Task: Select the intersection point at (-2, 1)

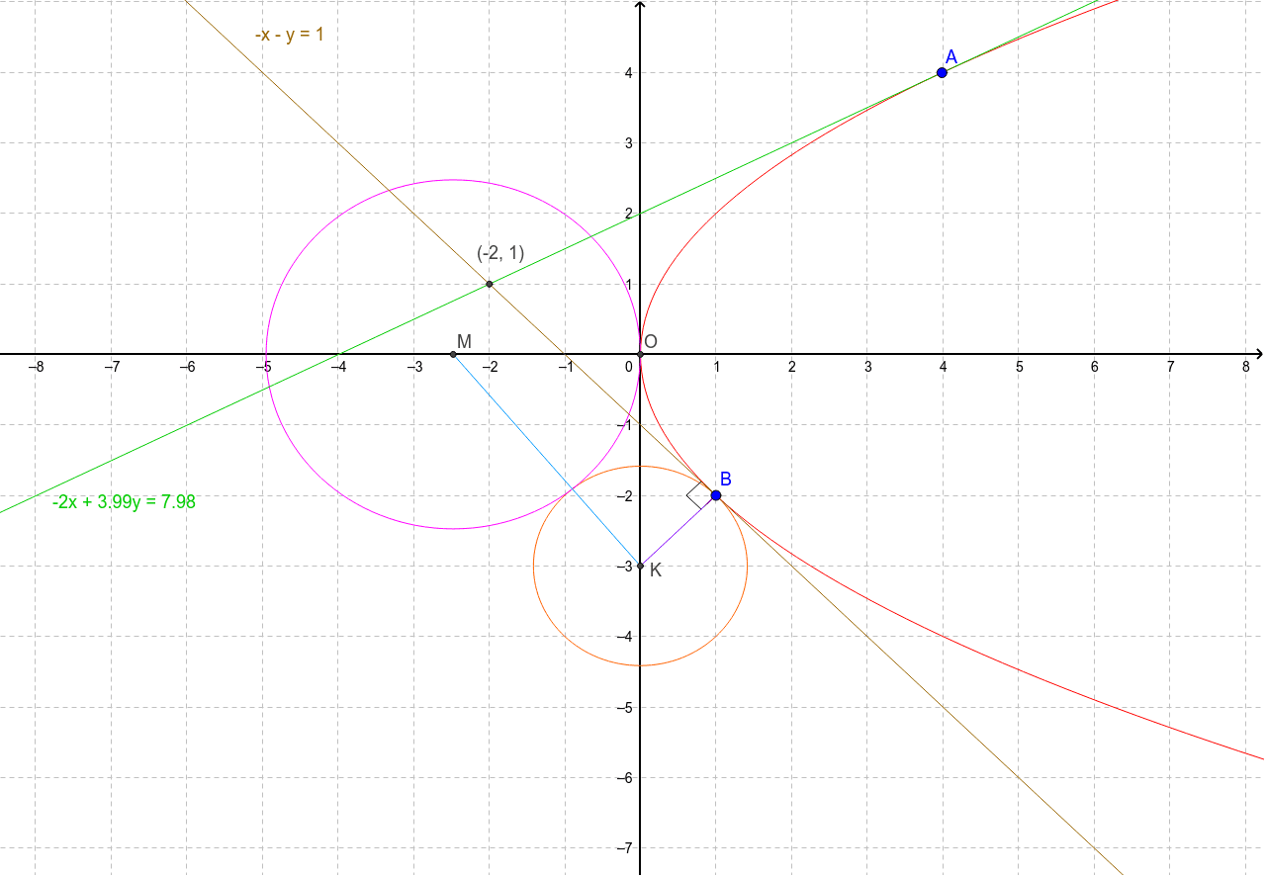Action: point(490,284)
